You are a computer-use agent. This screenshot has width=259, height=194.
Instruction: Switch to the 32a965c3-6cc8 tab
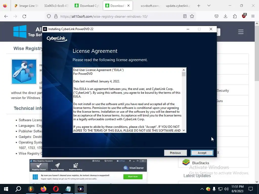coord(56,6)
